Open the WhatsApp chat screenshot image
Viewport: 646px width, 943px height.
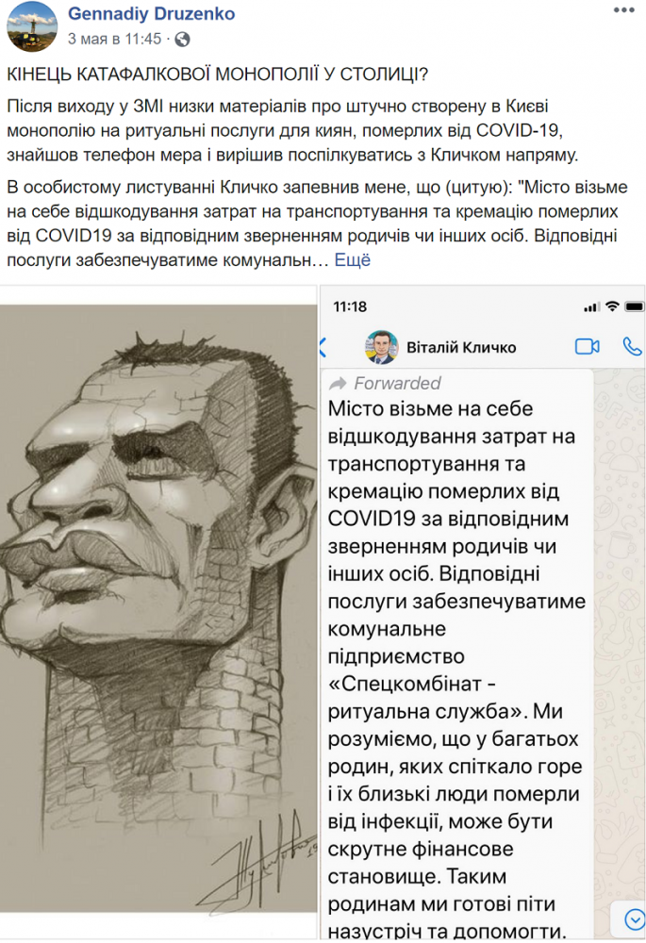pos(483,612)
